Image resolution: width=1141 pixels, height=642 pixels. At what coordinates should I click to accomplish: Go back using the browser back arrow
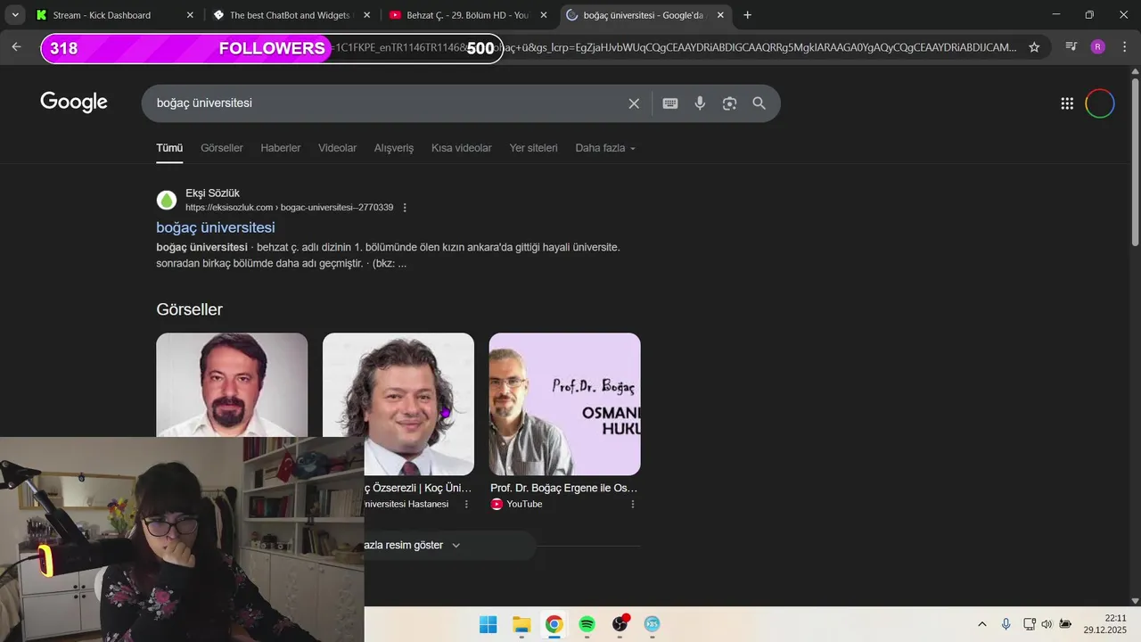[16, 47]
